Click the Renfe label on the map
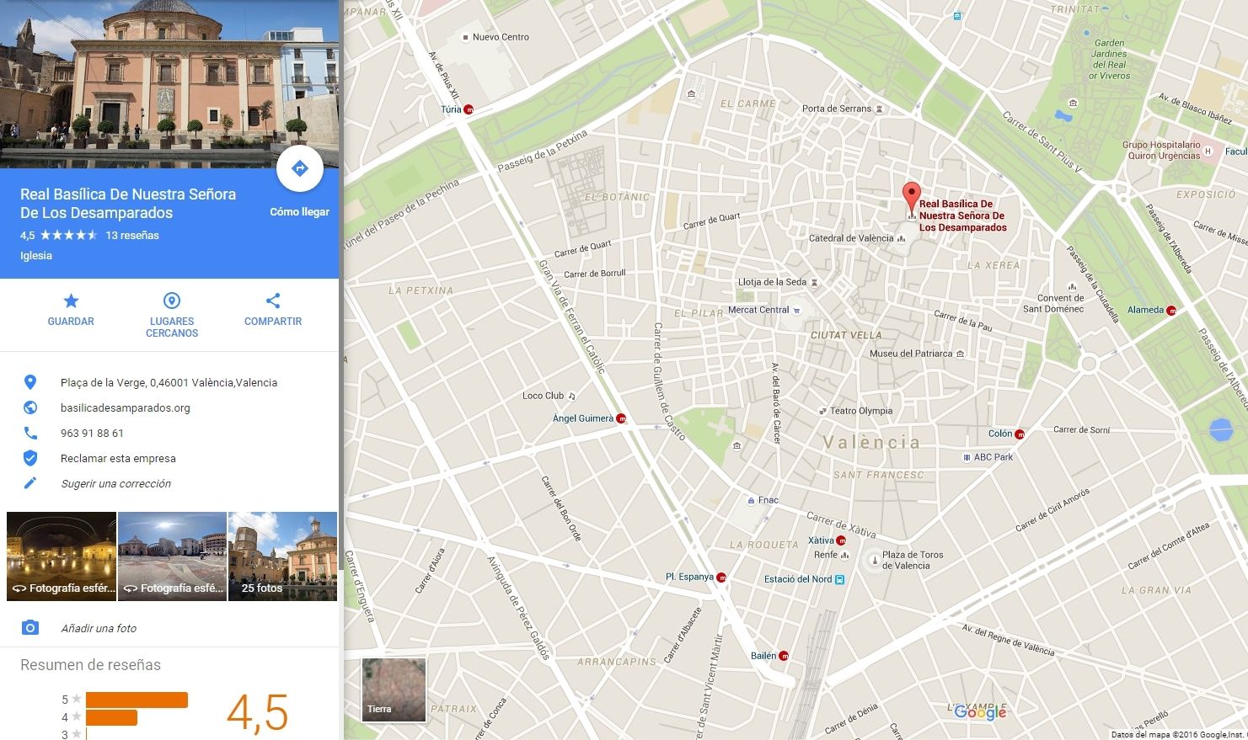The image size is (1248, 740). pyautogui.click(x=826, y=555)
